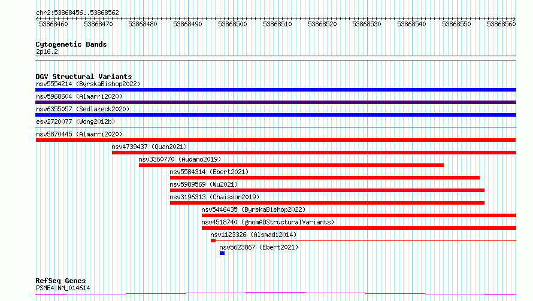Click the red nsv4739437 variant bar
The width and height of the screenshot is (533, 301).
click(x=314, y=153)
